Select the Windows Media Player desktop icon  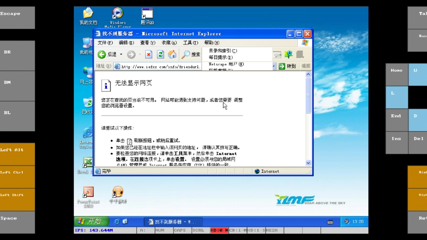click(x=118, y=18)
